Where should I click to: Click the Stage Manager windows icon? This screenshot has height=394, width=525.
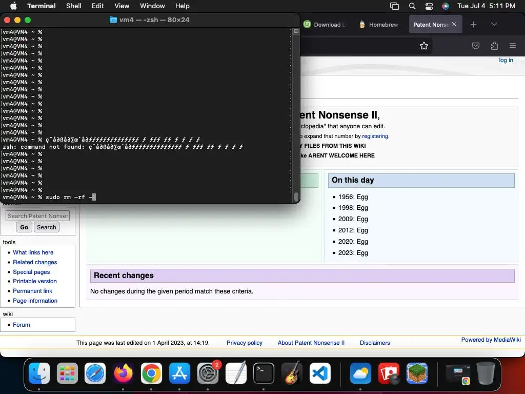click(x=394, y=6)
